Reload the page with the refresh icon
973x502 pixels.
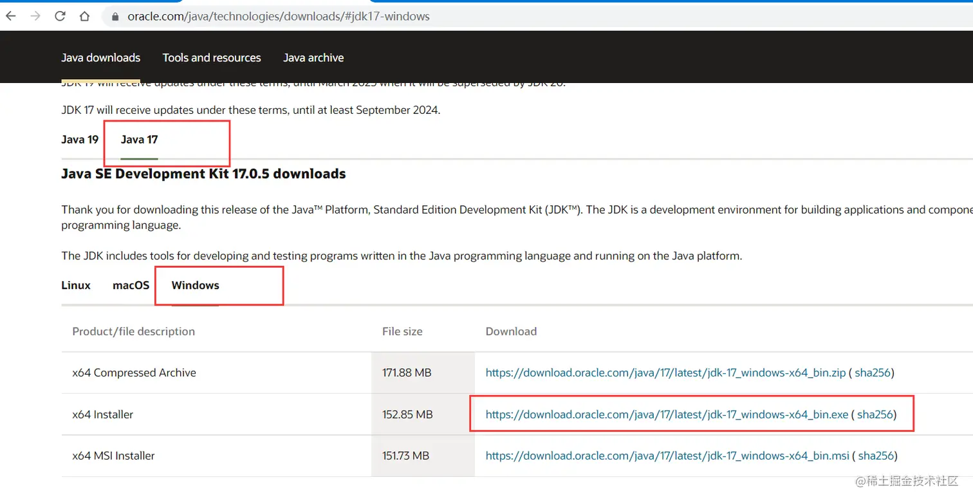click(60, 16)
